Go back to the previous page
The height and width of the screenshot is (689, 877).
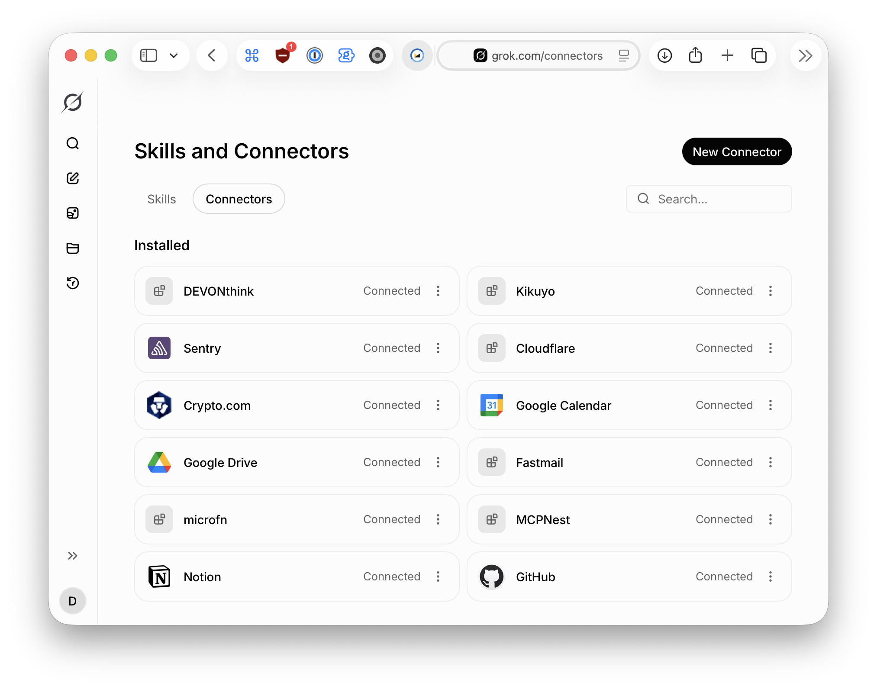[x=212, y=55]
